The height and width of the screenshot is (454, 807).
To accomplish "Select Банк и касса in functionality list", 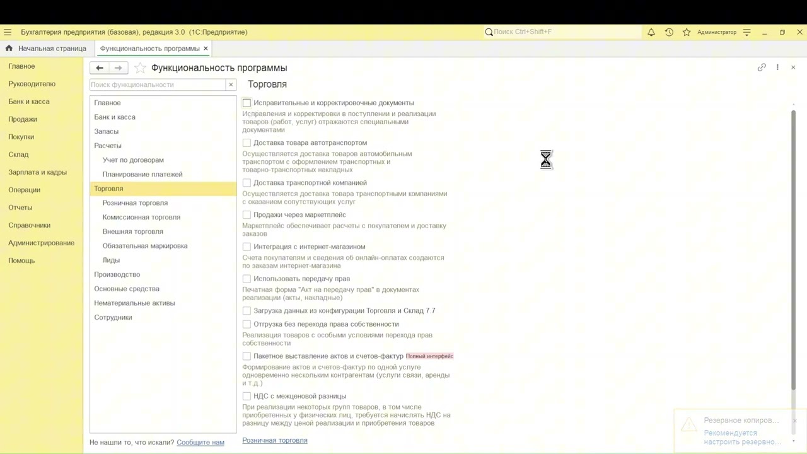I will coord(163,117).
